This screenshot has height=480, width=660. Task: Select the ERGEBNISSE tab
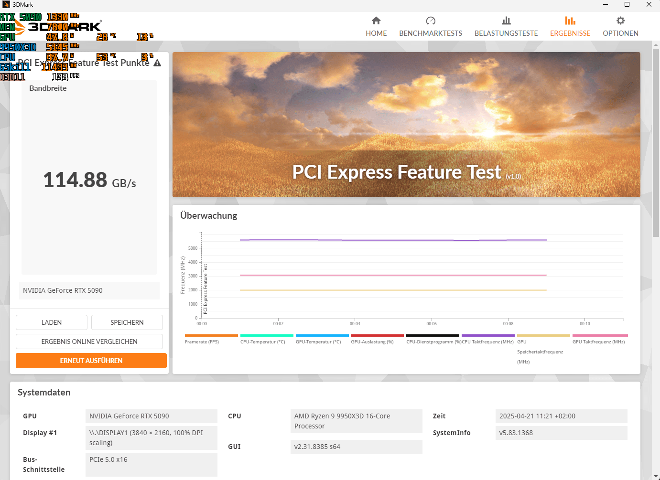tap(570, 26)
